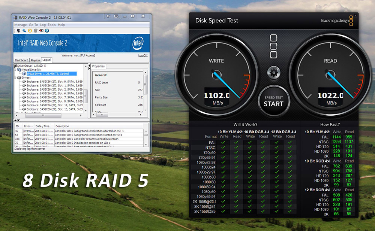
Task: Select the Enclosure Slot: 2 drive row
Action: [54, 89]
